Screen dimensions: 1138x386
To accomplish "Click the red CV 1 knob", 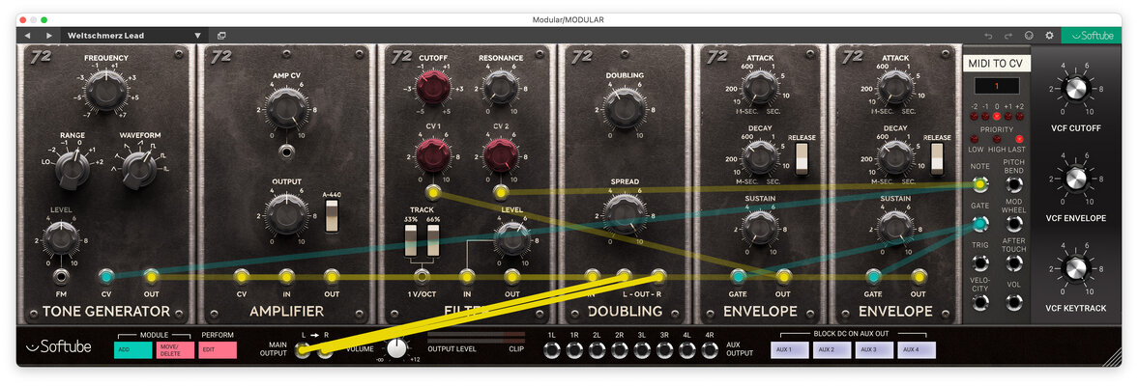I will pos(432,155).
